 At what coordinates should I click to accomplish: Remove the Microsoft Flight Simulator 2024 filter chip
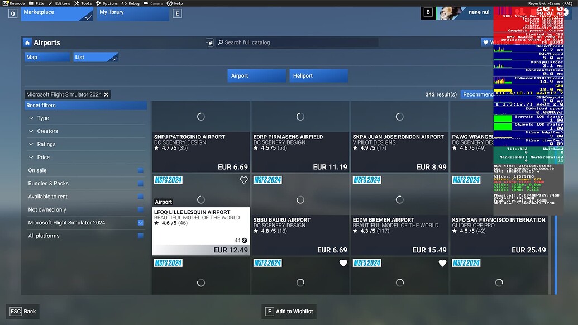click(106, 94)
